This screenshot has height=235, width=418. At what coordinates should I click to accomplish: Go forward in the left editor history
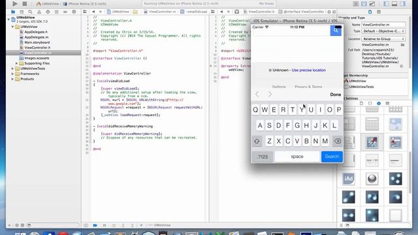[x=101, y=12]
